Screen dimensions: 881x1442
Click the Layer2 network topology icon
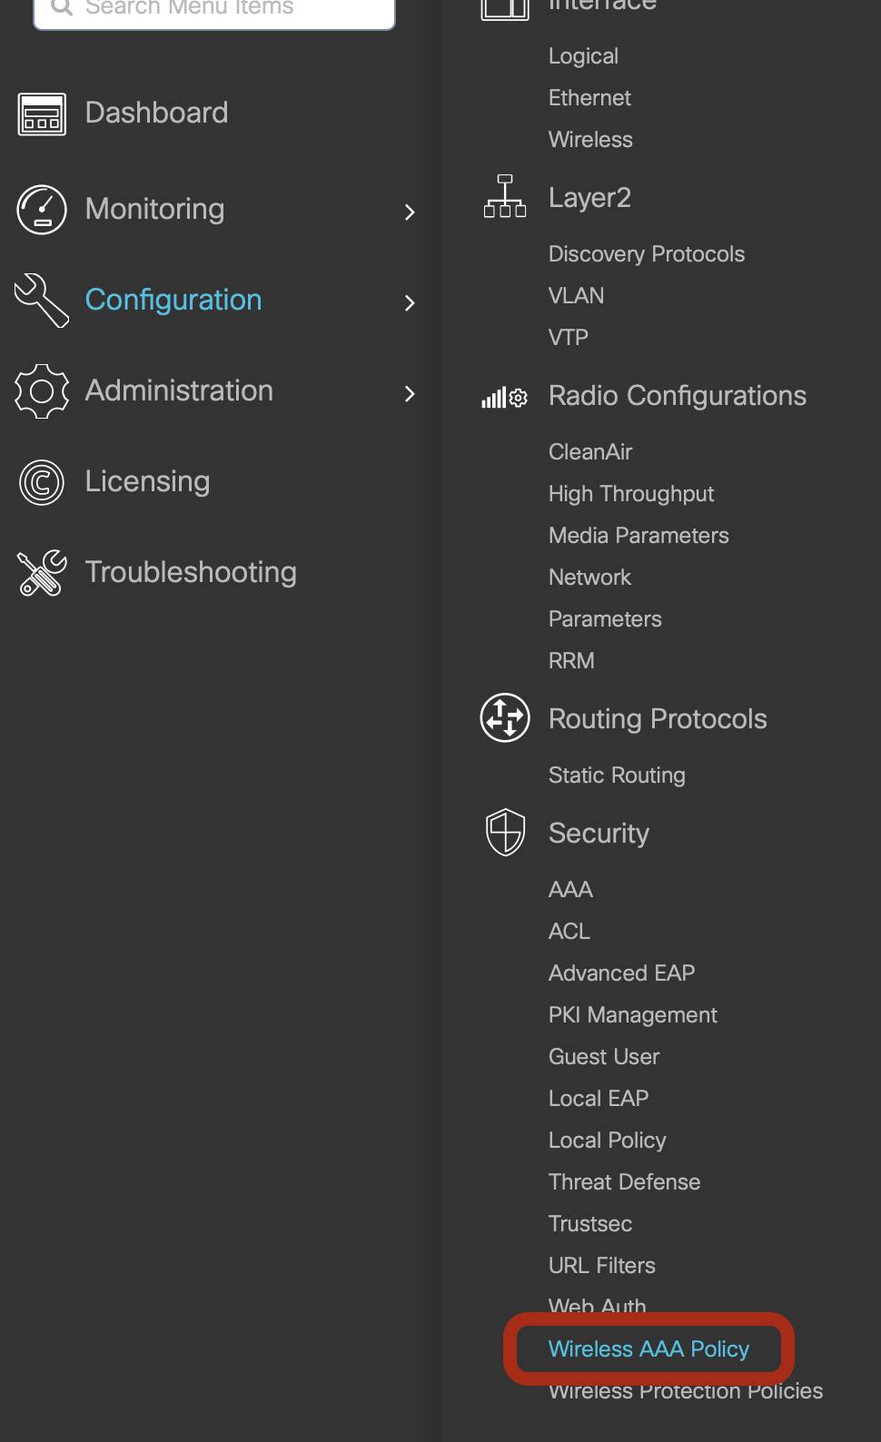pyautogui.click(x=505, y=197)
